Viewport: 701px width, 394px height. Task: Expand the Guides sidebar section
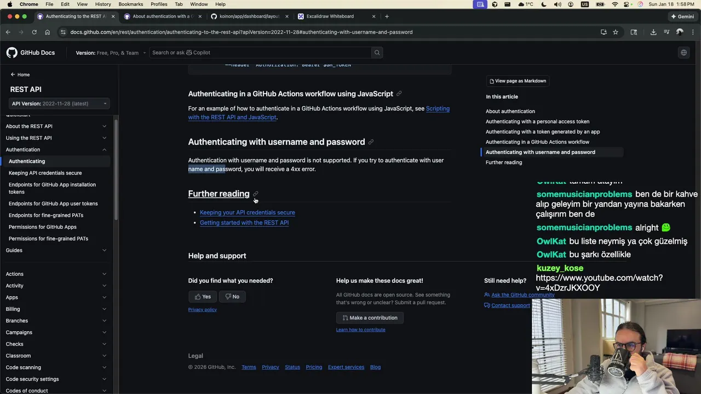(x=56, y=251)
